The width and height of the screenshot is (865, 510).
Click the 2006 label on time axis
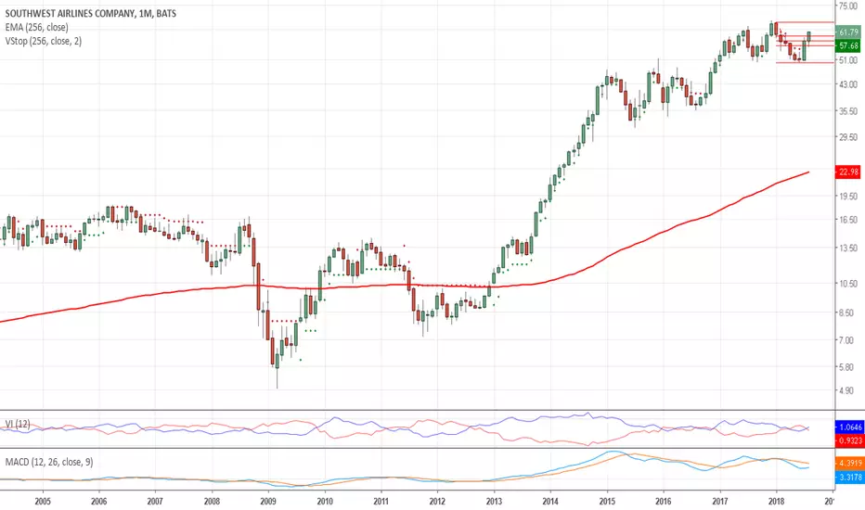coord(98,501)
